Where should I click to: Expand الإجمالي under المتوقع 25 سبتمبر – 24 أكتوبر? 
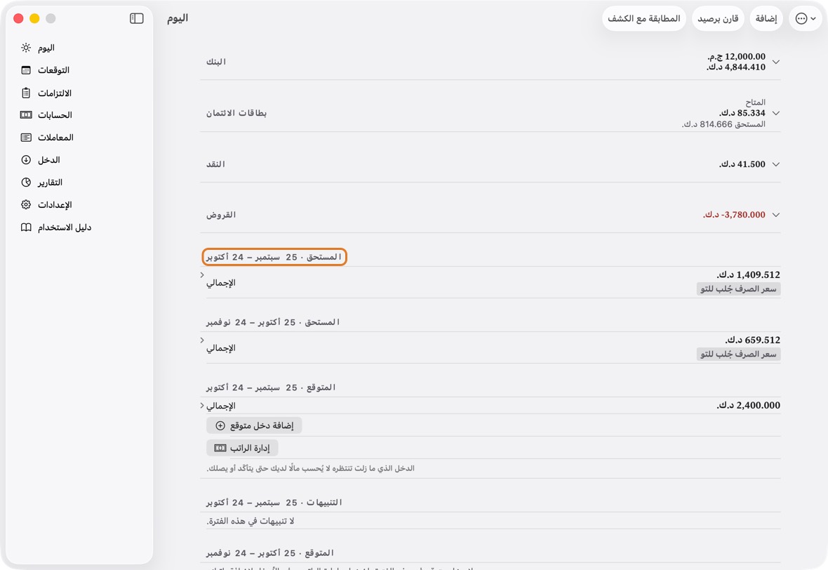202,406
